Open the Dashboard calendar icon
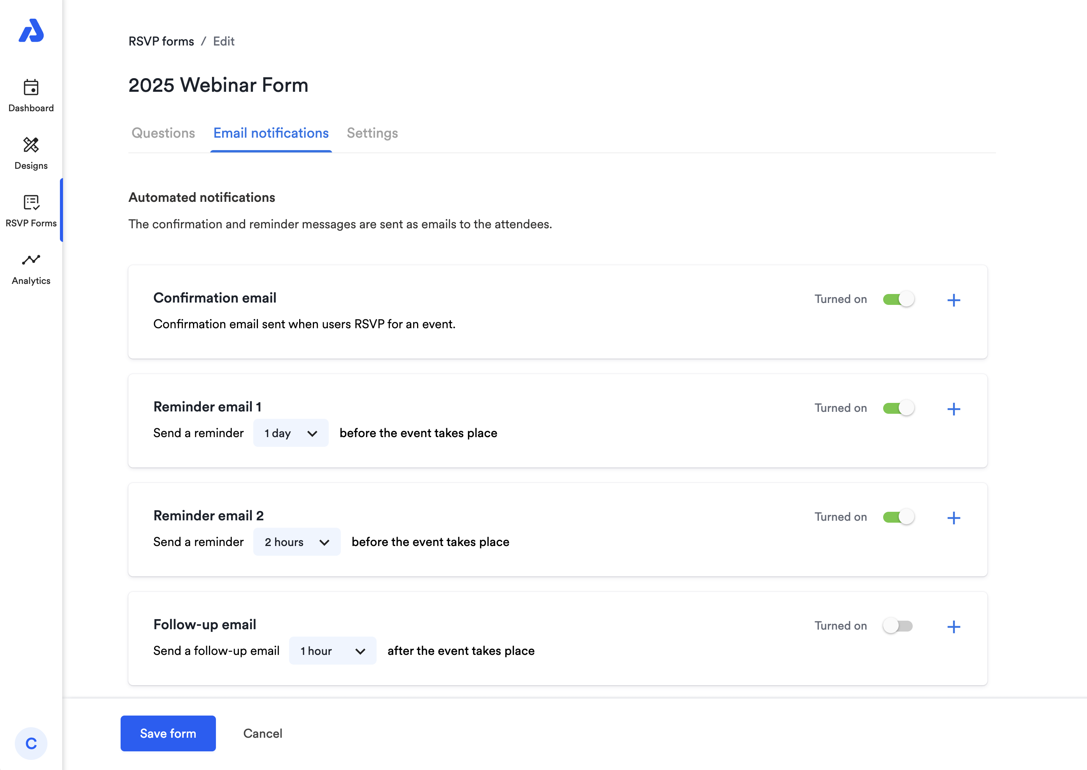Screen dimensions: 1087x770 31,88
